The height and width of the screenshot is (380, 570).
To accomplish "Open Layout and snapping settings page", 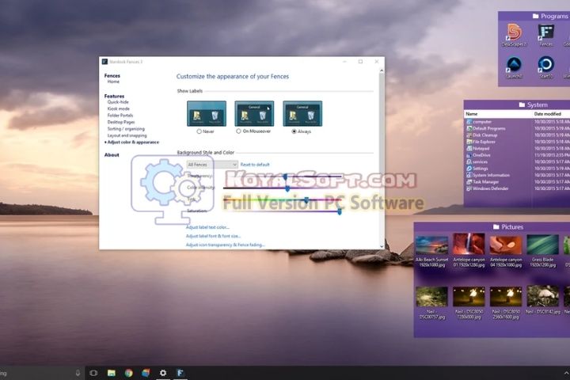I will click(127, 135).
